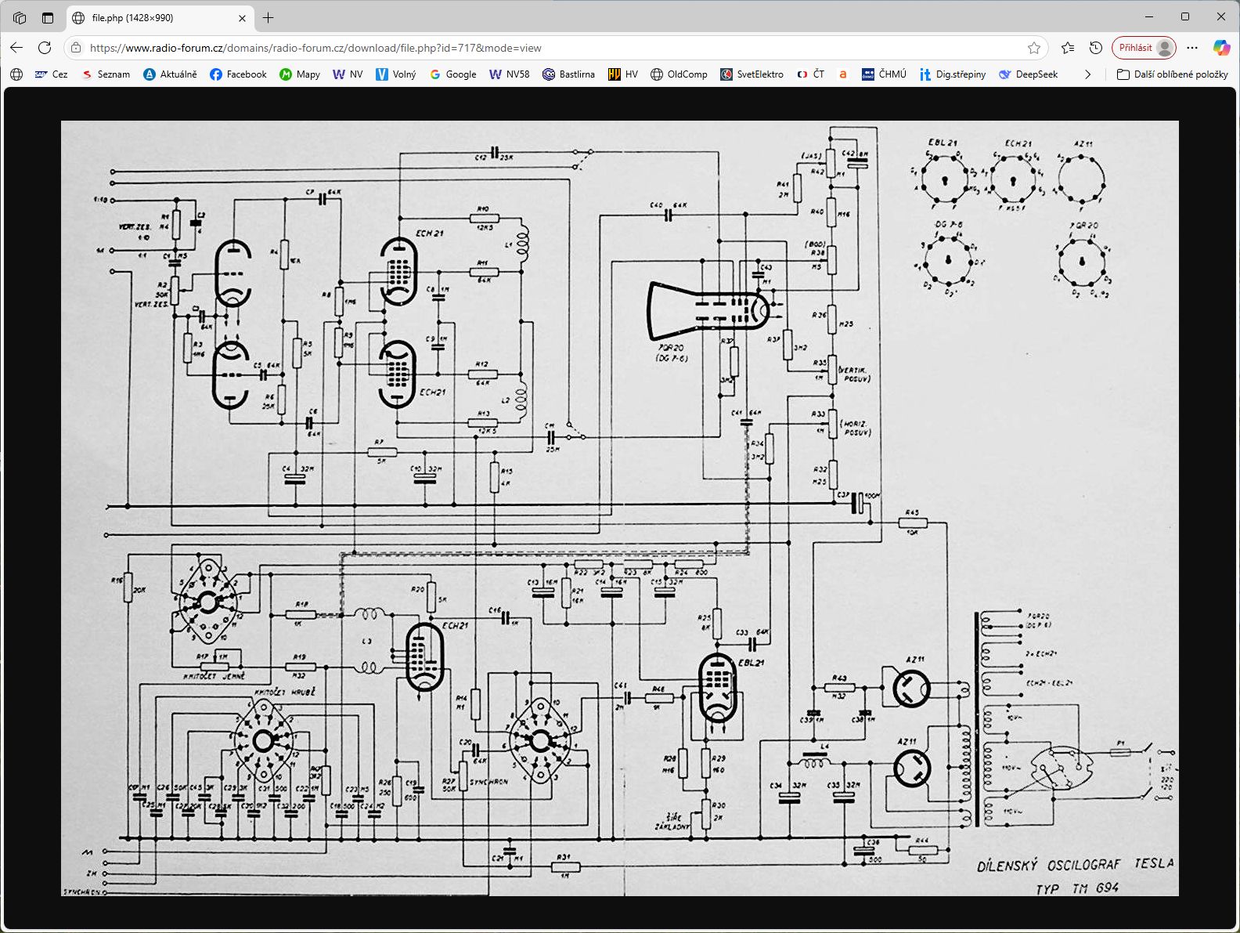Screen dimensions: 1240x933
Task: Open the Další oblíbené položky folder
Action: click(x=1172, y=74)
